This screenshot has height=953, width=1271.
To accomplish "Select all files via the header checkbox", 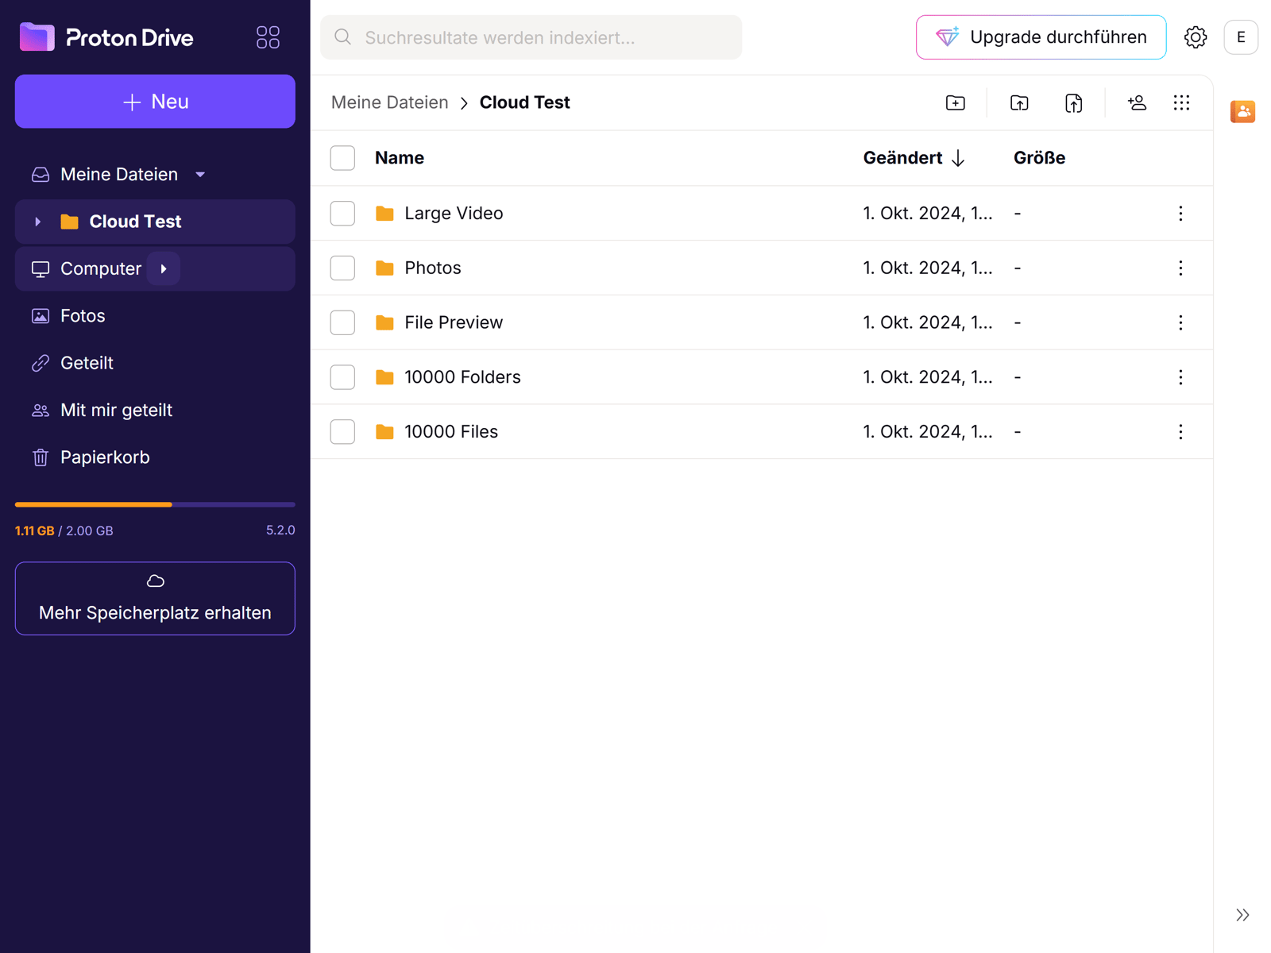I will pos(342,157).
